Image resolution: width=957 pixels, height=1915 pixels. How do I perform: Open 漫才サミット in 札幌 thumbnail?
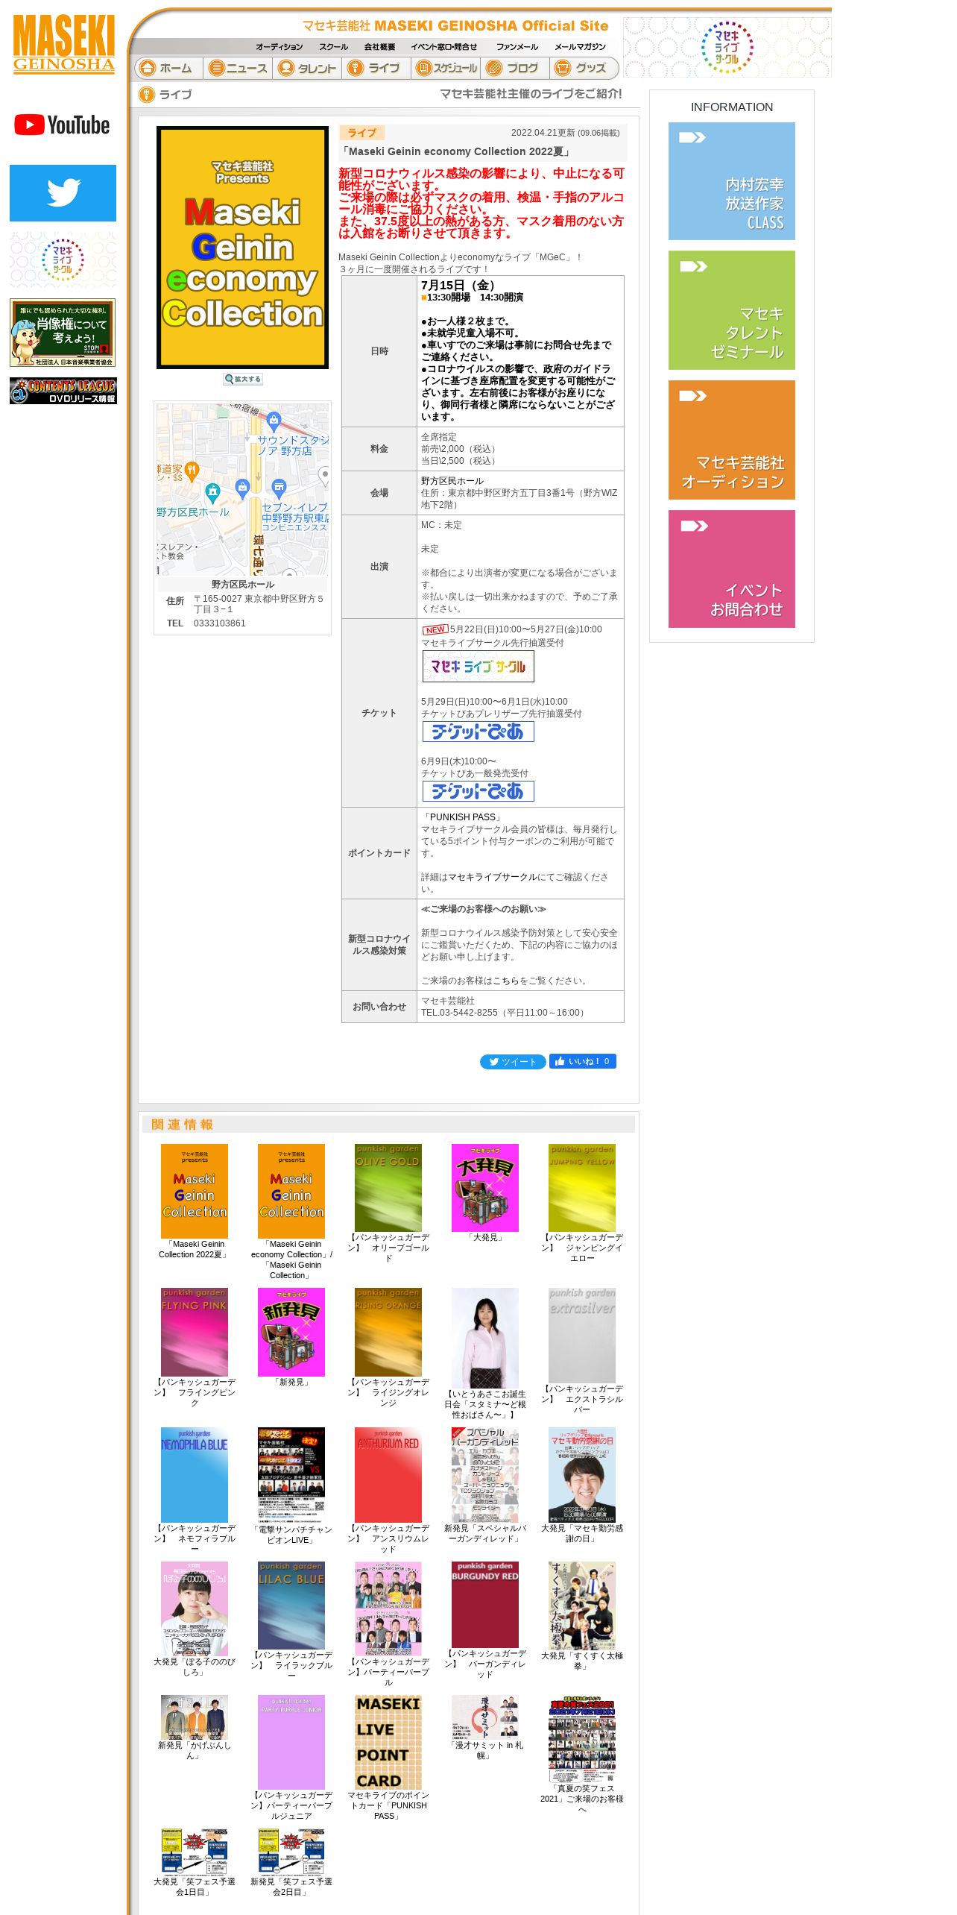click(485, 1717)
